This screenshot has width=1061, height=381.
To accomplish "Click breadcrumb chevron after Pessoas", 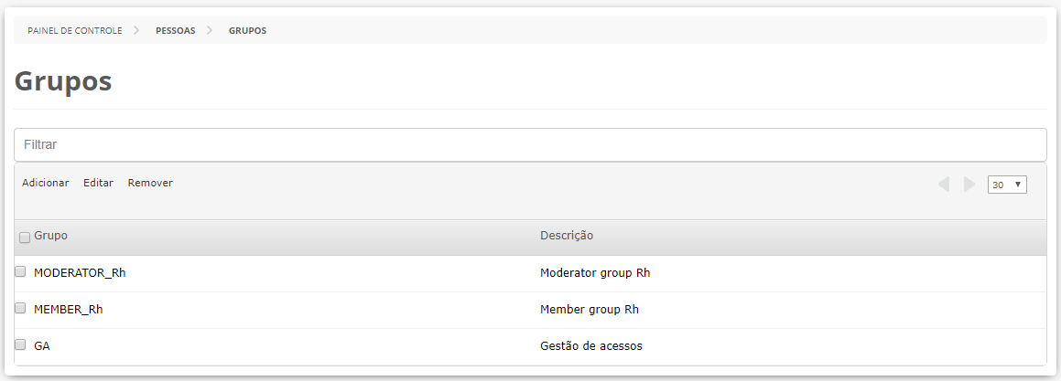I will 210,30.
